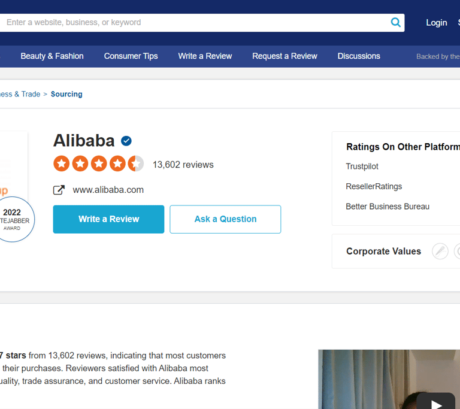Click the Login link

coord(437,23)
